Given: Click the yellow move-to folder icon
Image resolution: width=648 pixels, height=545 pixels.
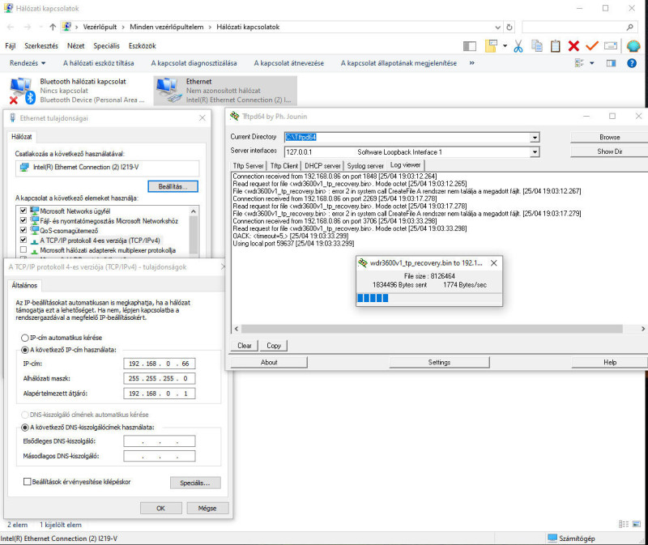Looking at the screenshot, I should pyautogui.click(x=491, y=46).
